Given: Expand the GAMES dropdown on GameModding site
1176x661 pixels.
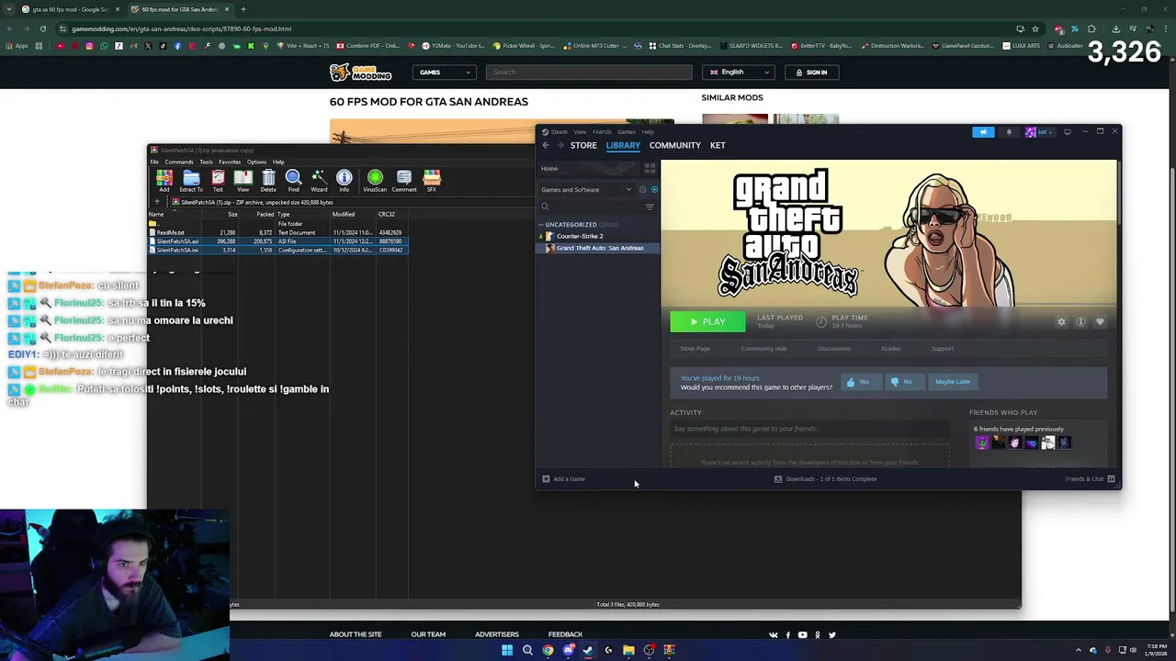Looking at the screenshot, I should [x=445, y=72].
